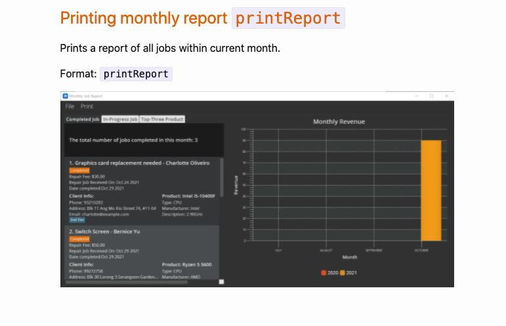The image size is (506, 326).
Task: Click the printReport code in the heading
Action: [288, 18]
